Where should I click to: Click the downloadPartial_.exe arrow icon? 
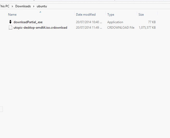tap(10, 22)
